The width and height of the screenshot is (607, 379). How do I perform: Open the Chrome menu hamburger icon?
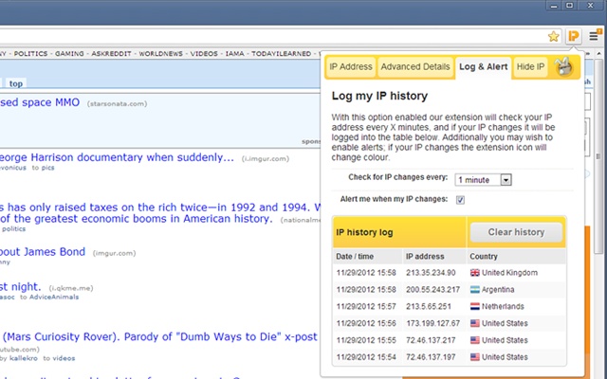tap(594, 36)
